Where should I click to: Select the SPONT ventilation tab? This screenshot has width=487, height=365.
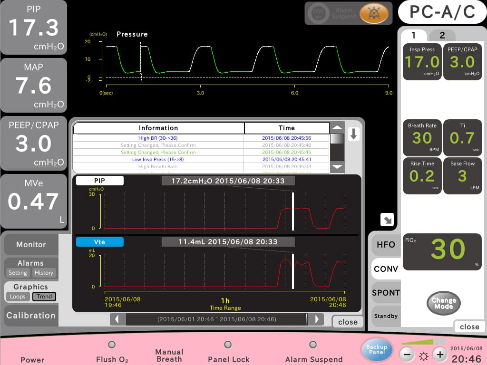click(x=386, y=293)
